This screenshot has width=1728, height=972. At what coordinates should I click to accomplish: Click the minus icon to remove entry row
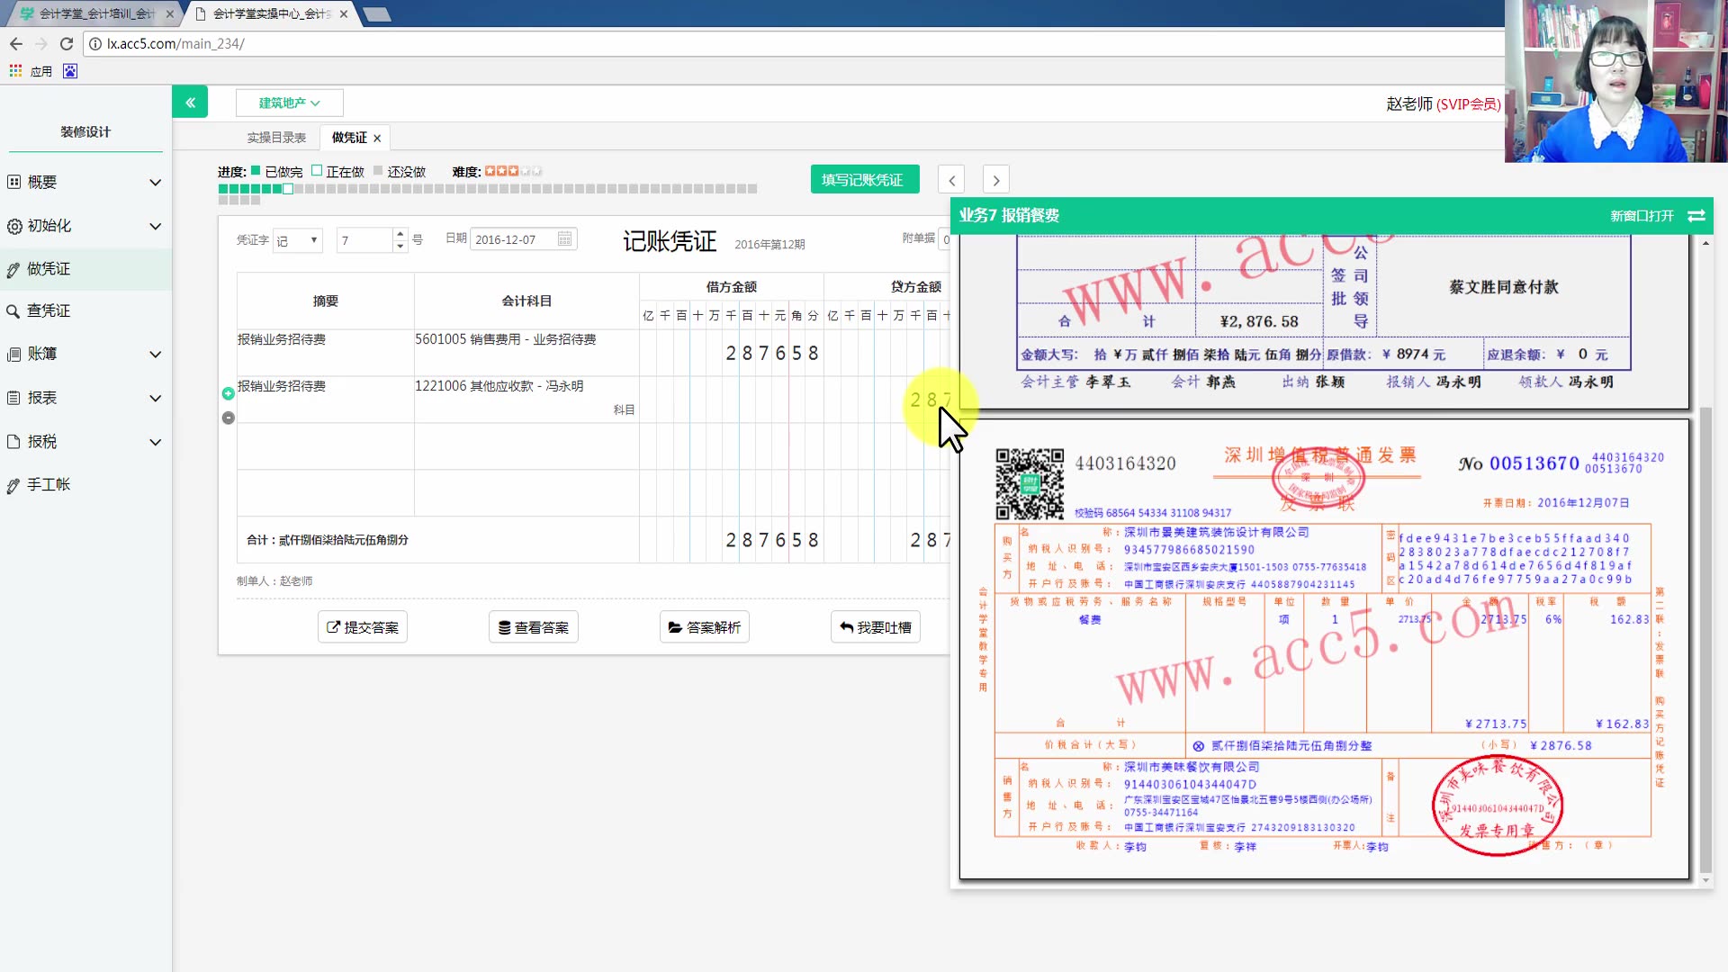[228, 418]
